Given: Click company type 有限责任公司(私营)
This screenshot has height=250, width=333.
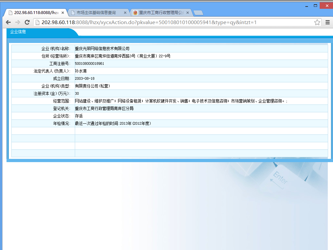Looking at the screenshot, I should click(92, 86).
